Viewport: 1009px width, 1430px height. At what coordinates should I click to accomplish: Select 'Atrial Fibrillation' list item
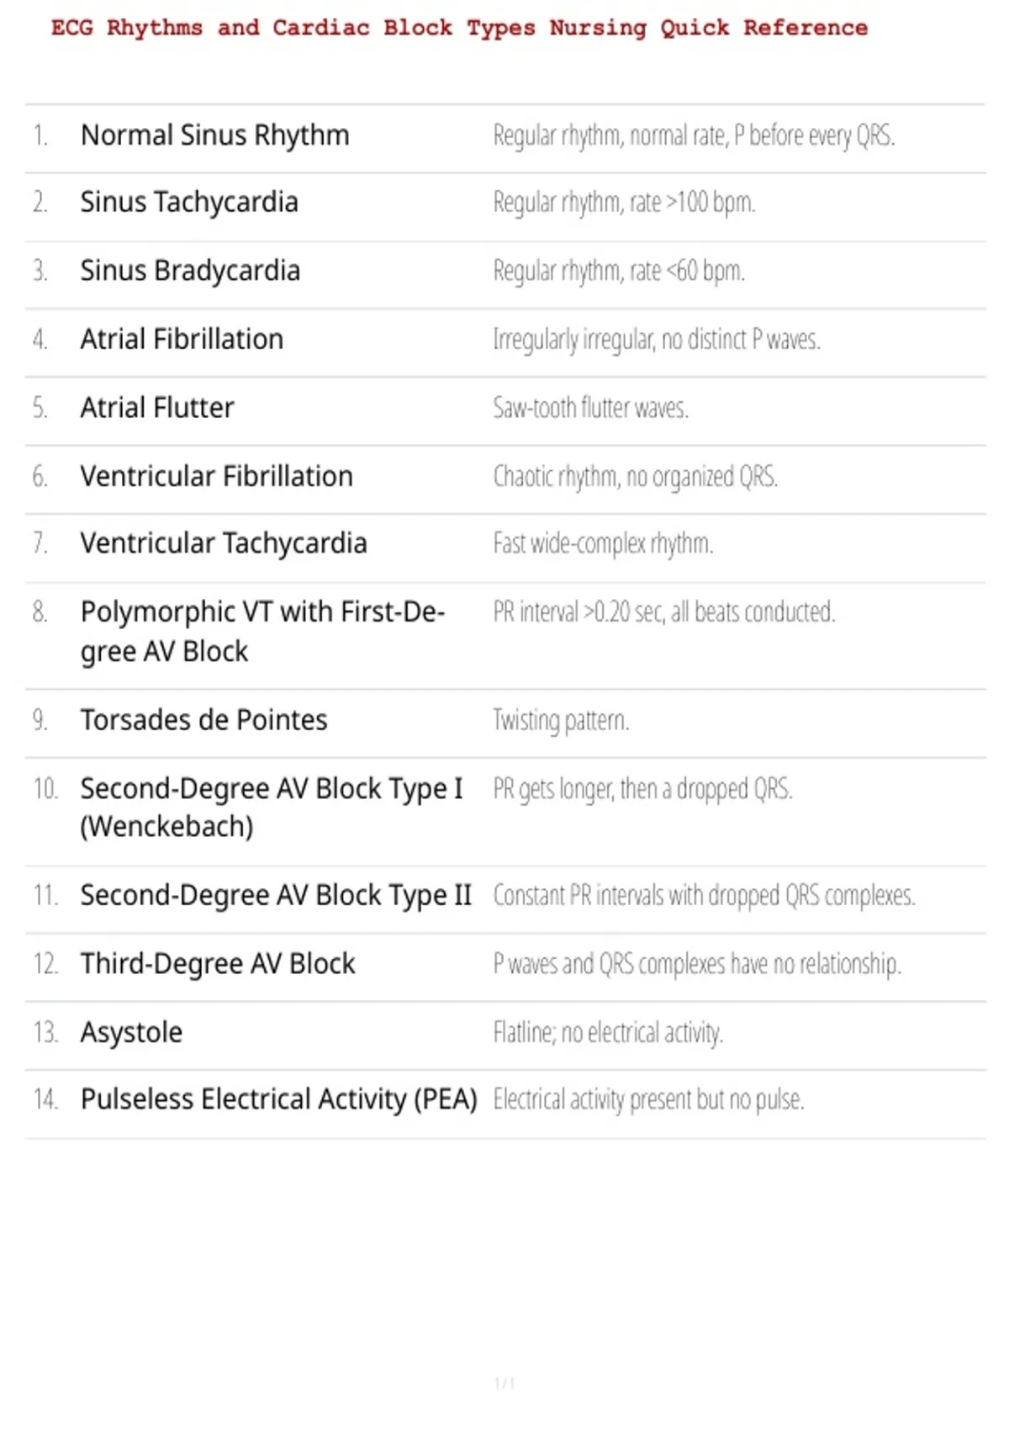(182, 339)
